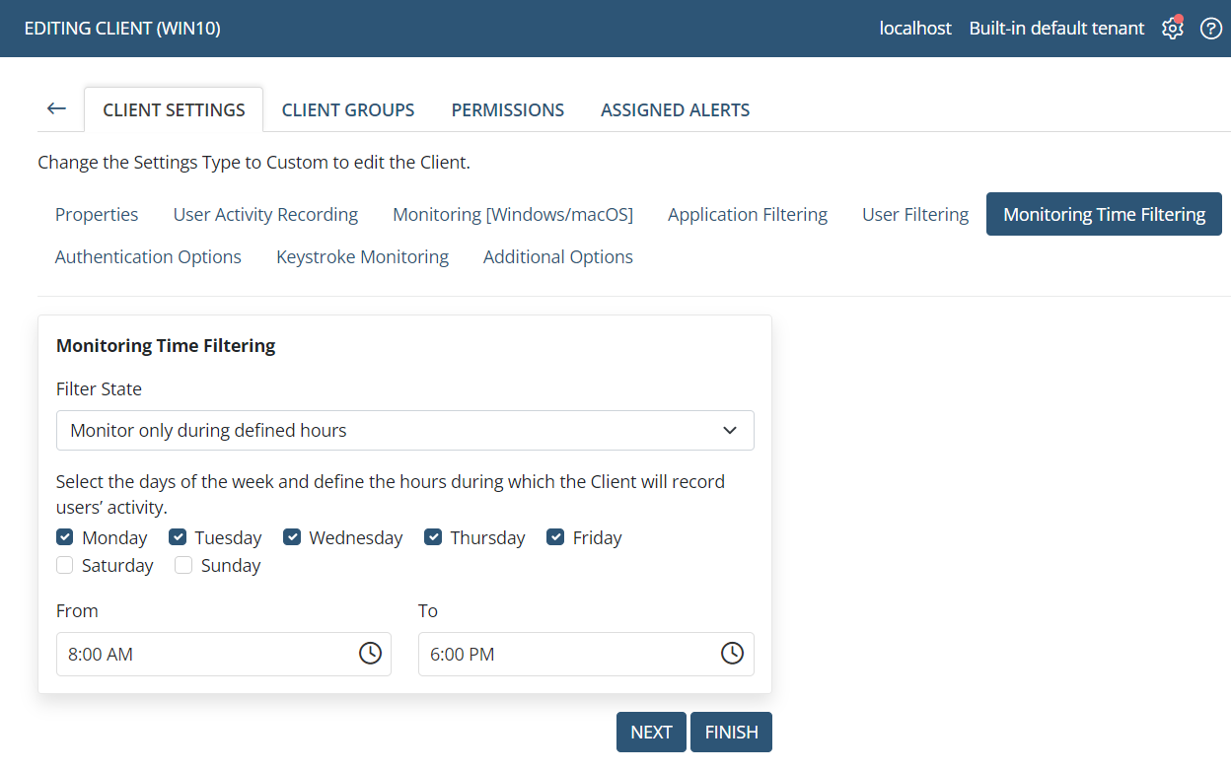Viewport: 1231px width, 771px height.
Task: Enable the Saturday checkbox
Action: pos(65,565)
